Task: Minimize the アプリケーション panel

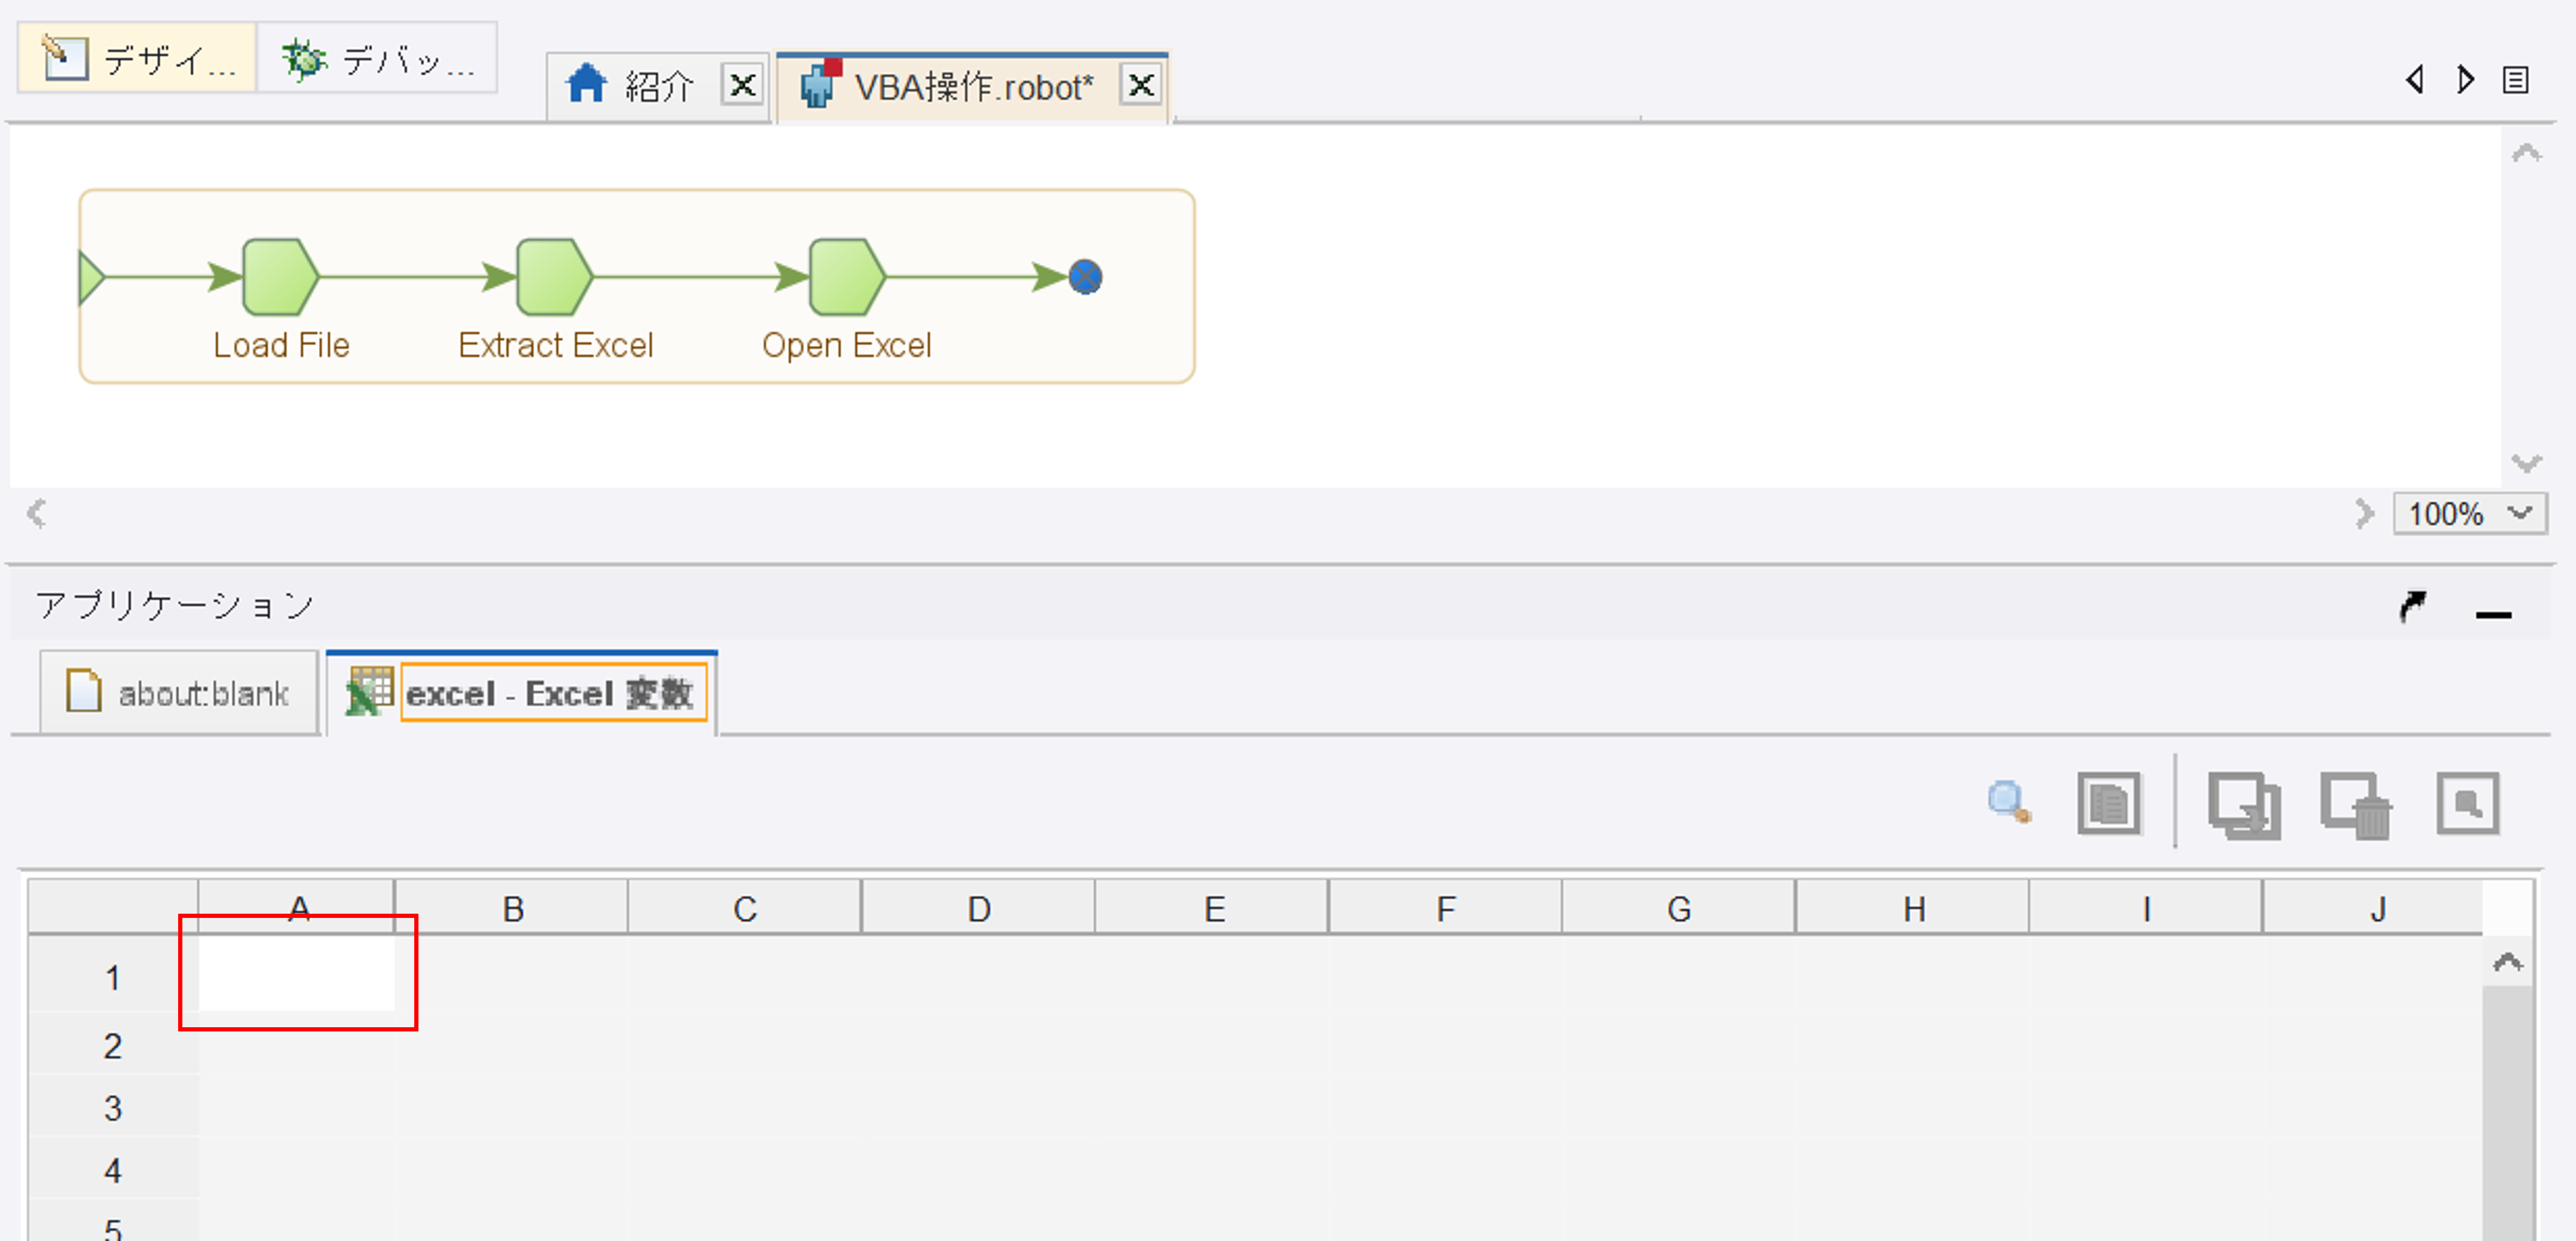Action: point(2493,614)
